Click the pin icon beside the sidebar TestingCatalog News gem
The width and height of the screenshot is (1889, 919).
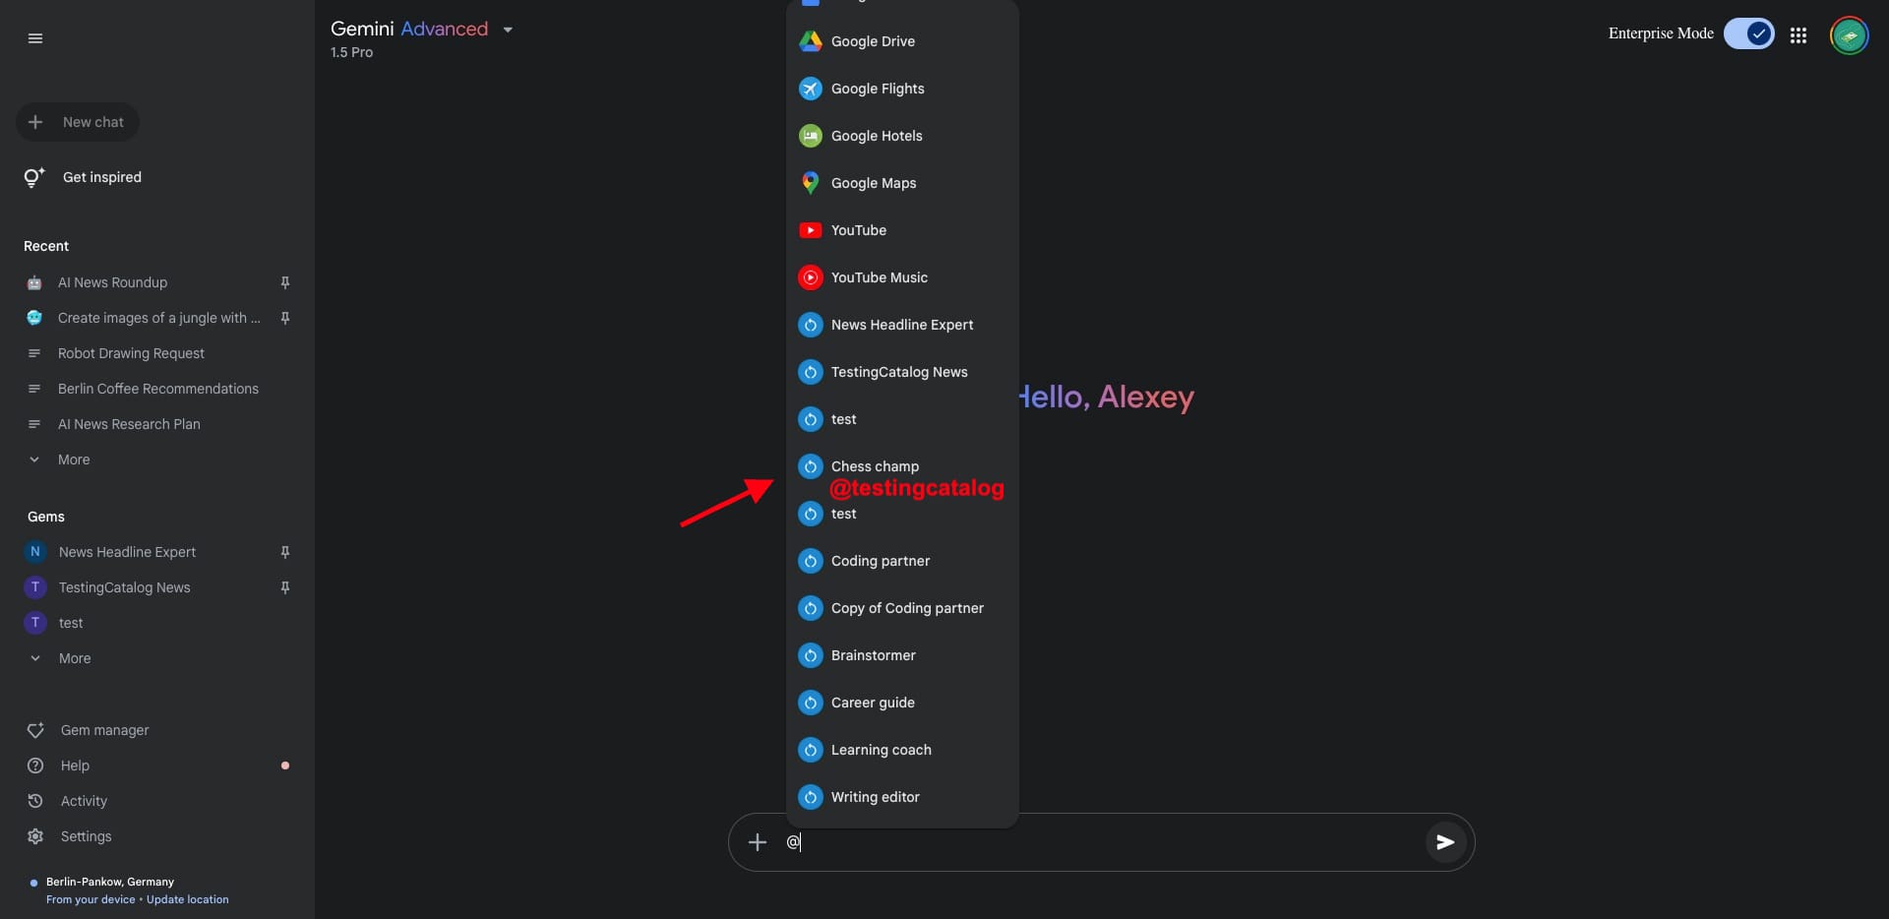click(285, 587)
